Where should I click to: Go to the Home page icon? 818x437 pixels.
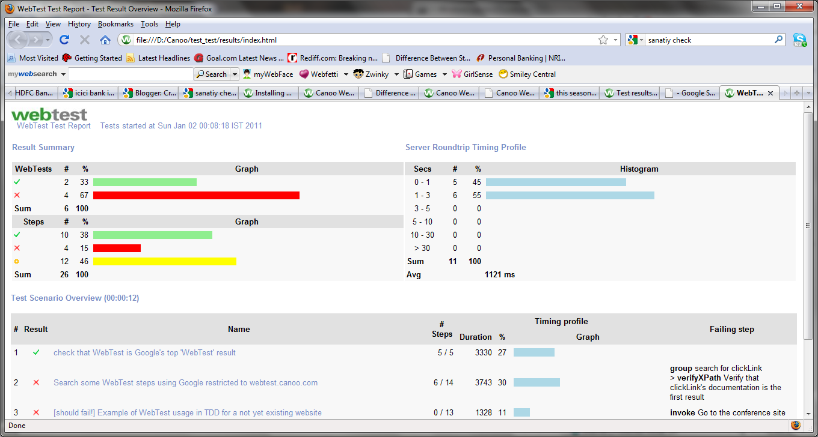tap(105, 40)
